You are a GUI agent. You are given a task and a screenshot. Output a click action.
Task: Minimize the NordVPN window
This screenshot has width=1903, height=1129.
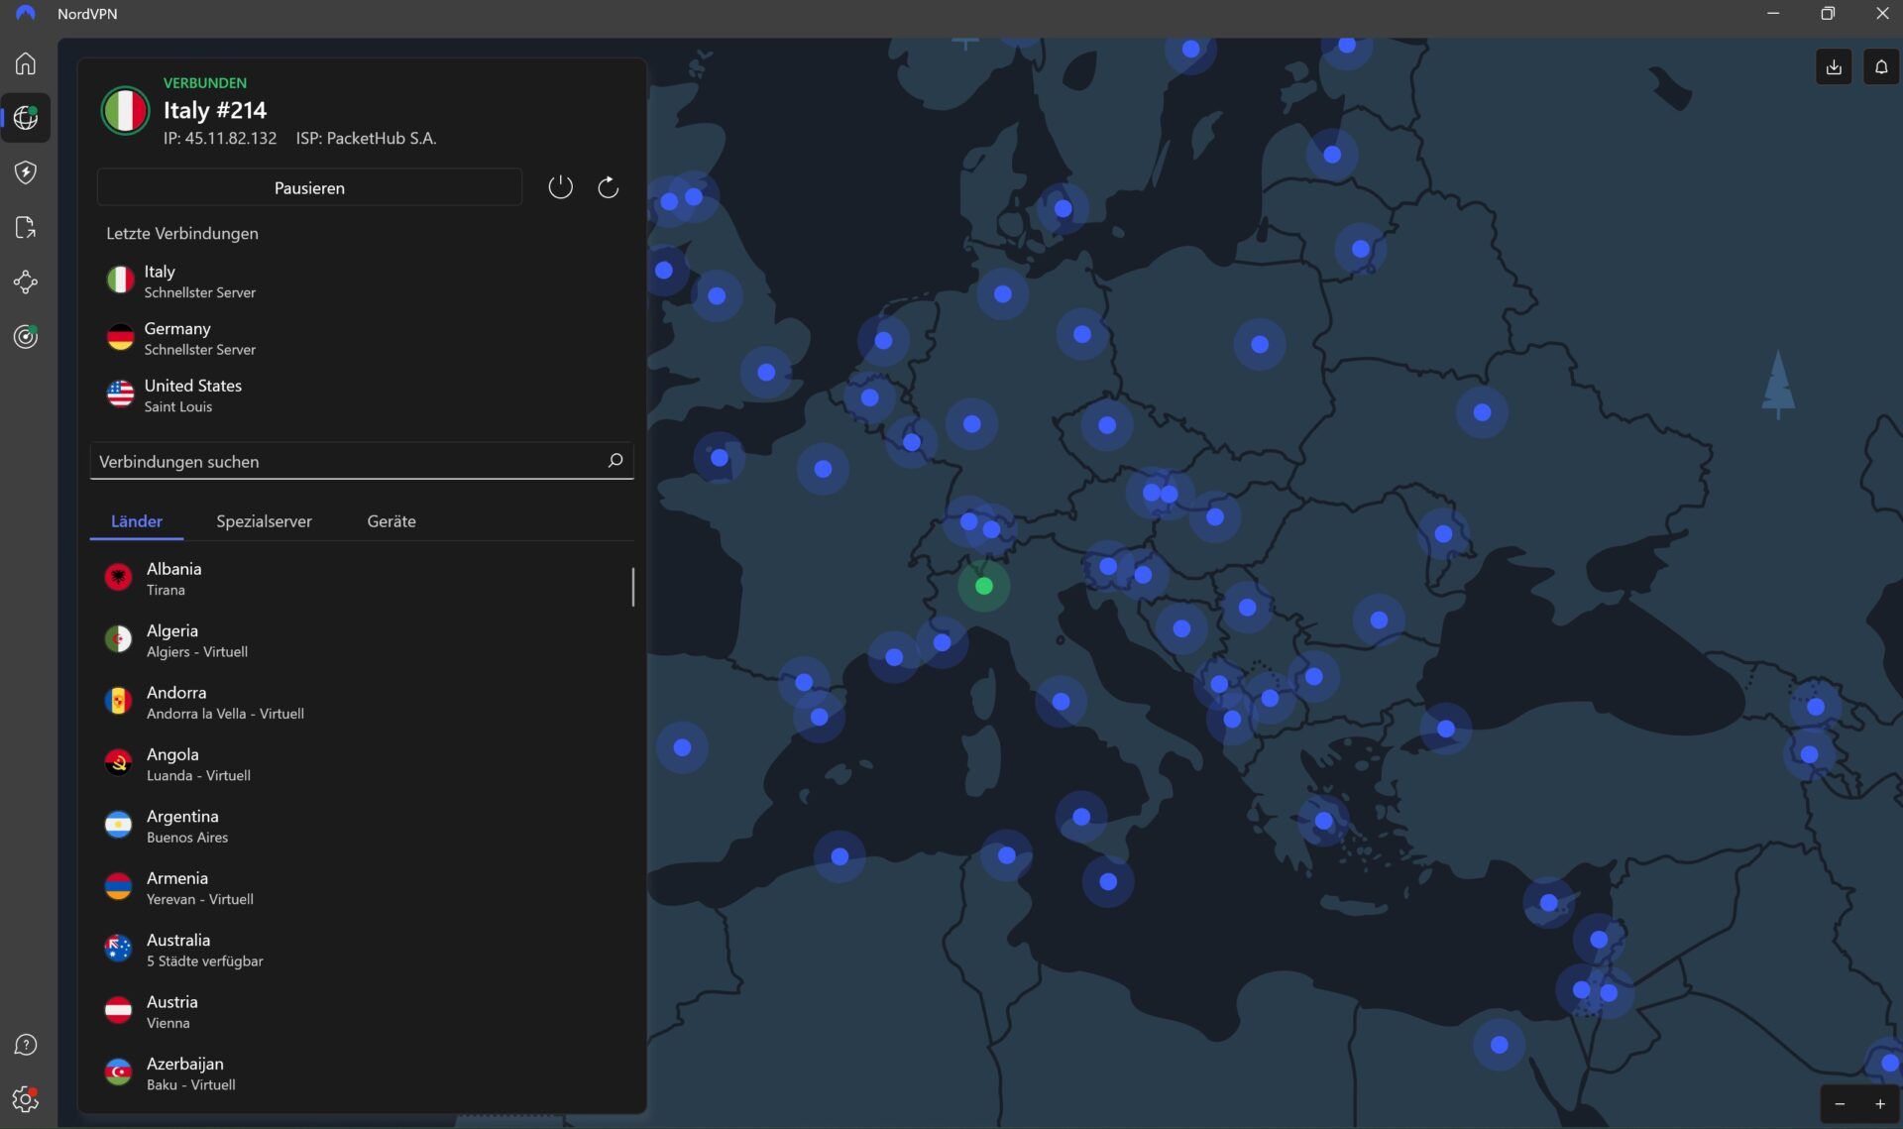[x=1773, y=14]
